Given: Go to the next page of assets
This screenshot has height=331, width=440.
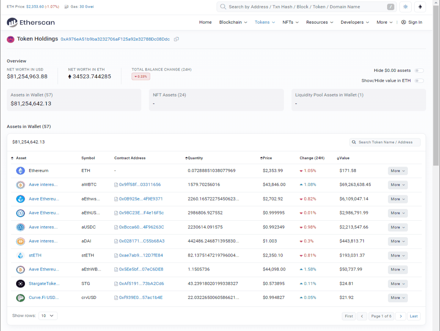Looking at the screenshot, I should (x=401, y=316).
